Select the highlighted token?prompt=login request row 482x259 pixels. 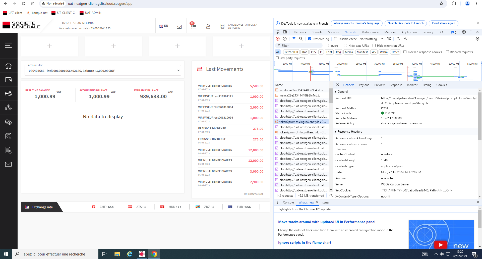(x=301, y=122)
